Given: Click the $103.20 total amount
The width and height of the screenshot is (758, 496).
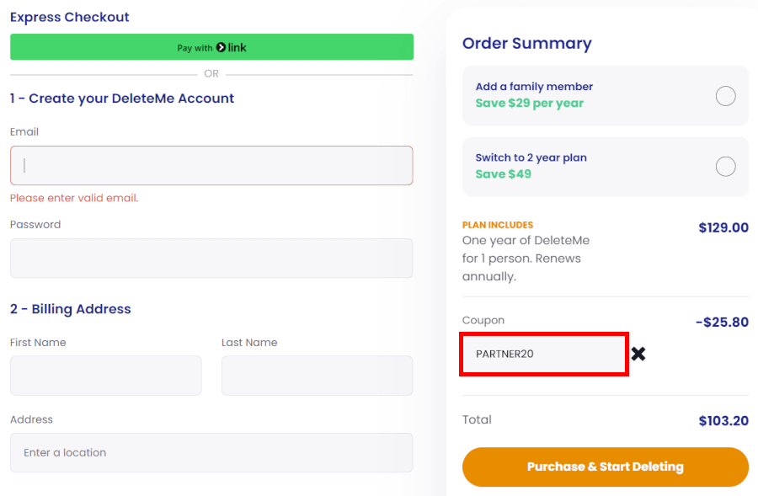Looking at the screenshot, I should click(723, 421).
